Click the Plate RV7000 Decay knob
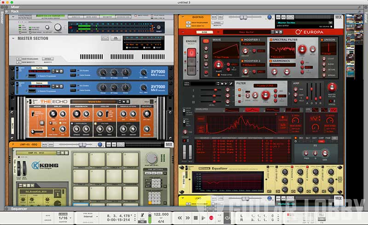368x225 pixels. (x=103, y=73)
